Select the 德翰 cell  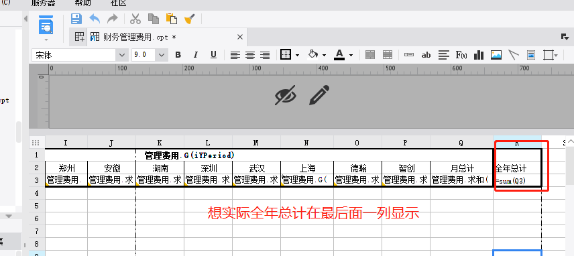point(357,168)
